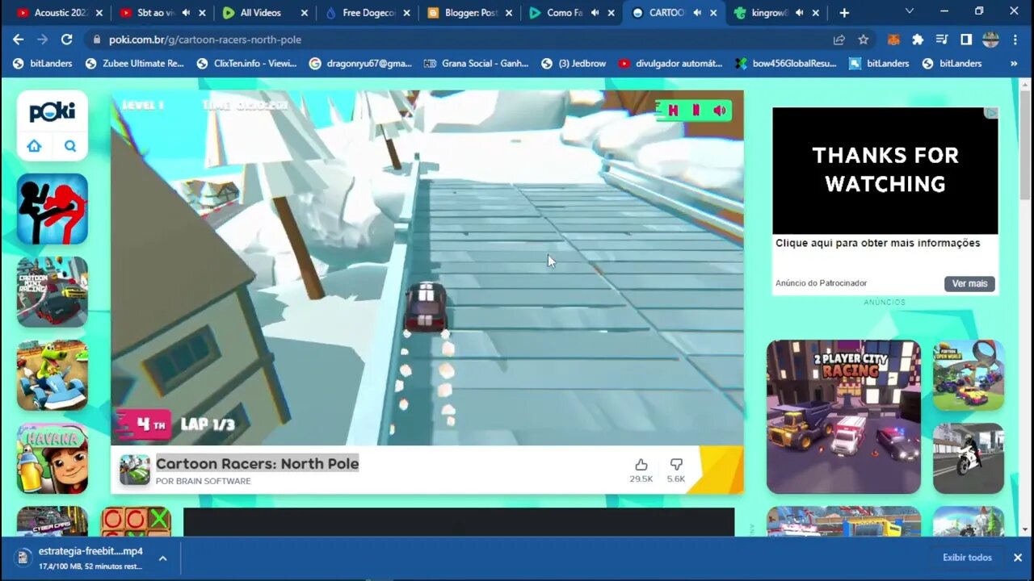Open the tic-tac-toe game thumbnail
1034x581 pixels.
136,521
